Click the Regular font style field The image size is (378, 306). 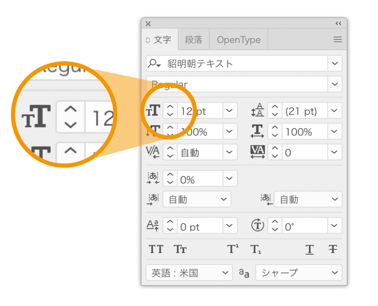tap(237, 84)
